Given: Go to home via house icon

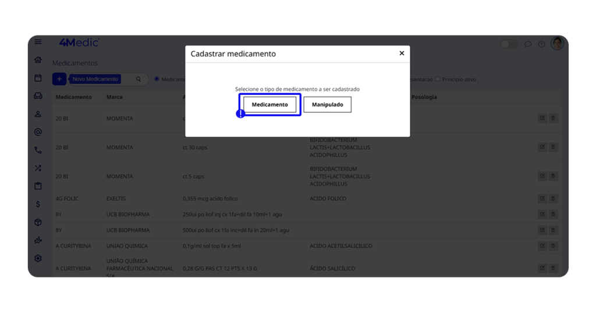Looking at the screenshot, I should pos(38,60).
